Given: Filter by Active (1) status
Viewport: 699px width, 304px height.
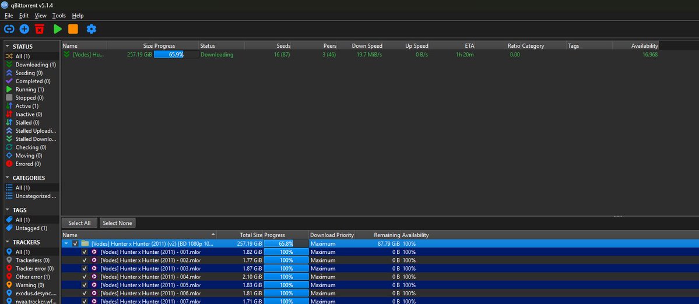Looking at the screenshot, I should [31, 106].
